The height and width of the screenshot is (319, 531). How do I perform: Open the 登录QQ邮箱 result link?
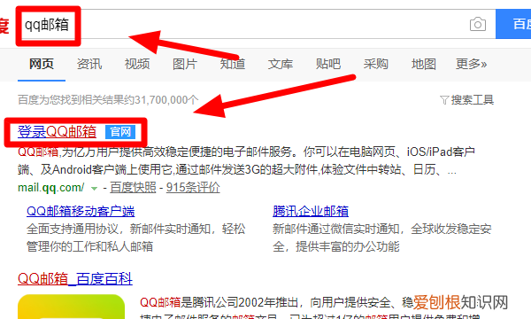57,132
